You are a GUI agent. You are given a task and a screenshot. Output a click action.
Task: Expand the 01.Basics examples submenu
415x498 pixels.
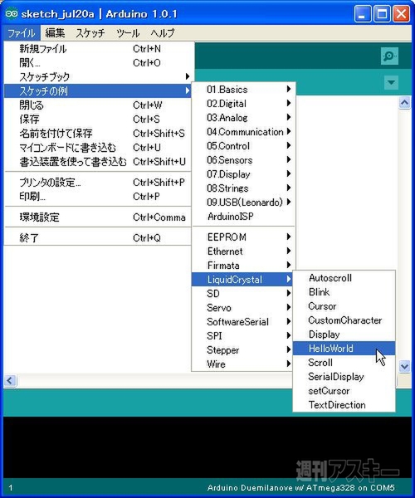(243, 90)
